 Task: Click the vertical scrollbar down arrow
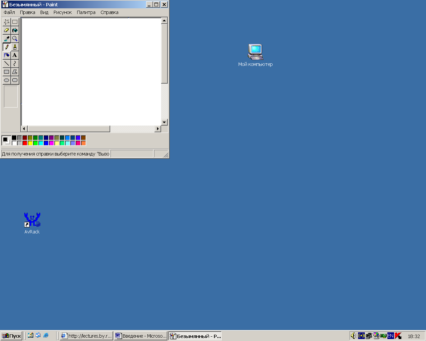click(x=164, y=122)
